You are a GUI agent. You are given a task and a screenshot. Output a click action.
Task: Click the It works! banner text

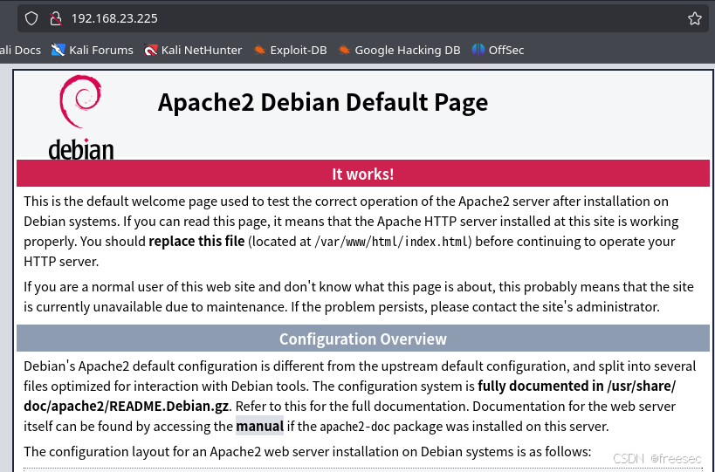(x=363, y=174)
